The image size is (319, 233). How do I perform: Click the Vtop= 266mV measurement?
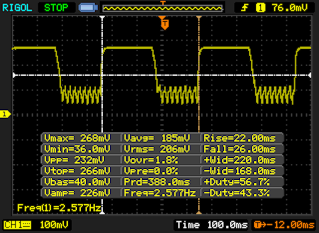pos(77,171)
